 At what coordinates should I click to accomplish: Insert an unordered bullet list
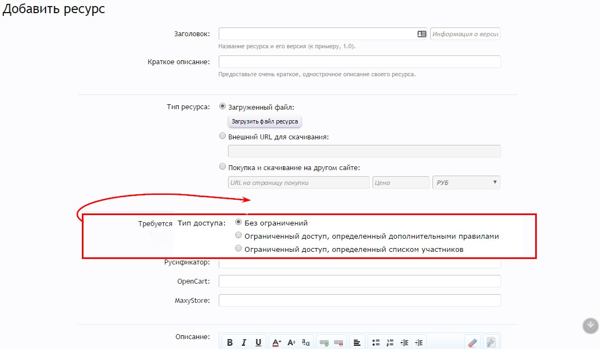tap(376, 342)
